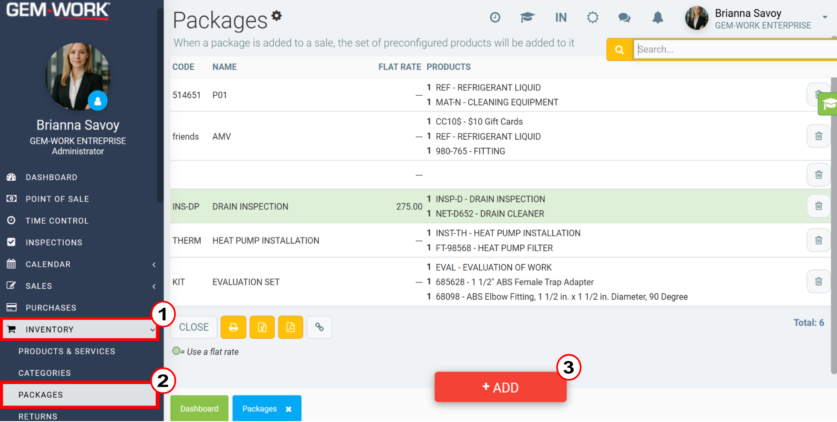Delete the HEAT PUMP INSTALLATION package
The image size is (837, 422).
(819, 240)
